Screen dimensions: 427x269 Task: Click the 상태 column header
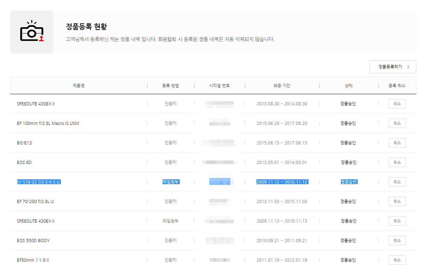click(349, 85)
